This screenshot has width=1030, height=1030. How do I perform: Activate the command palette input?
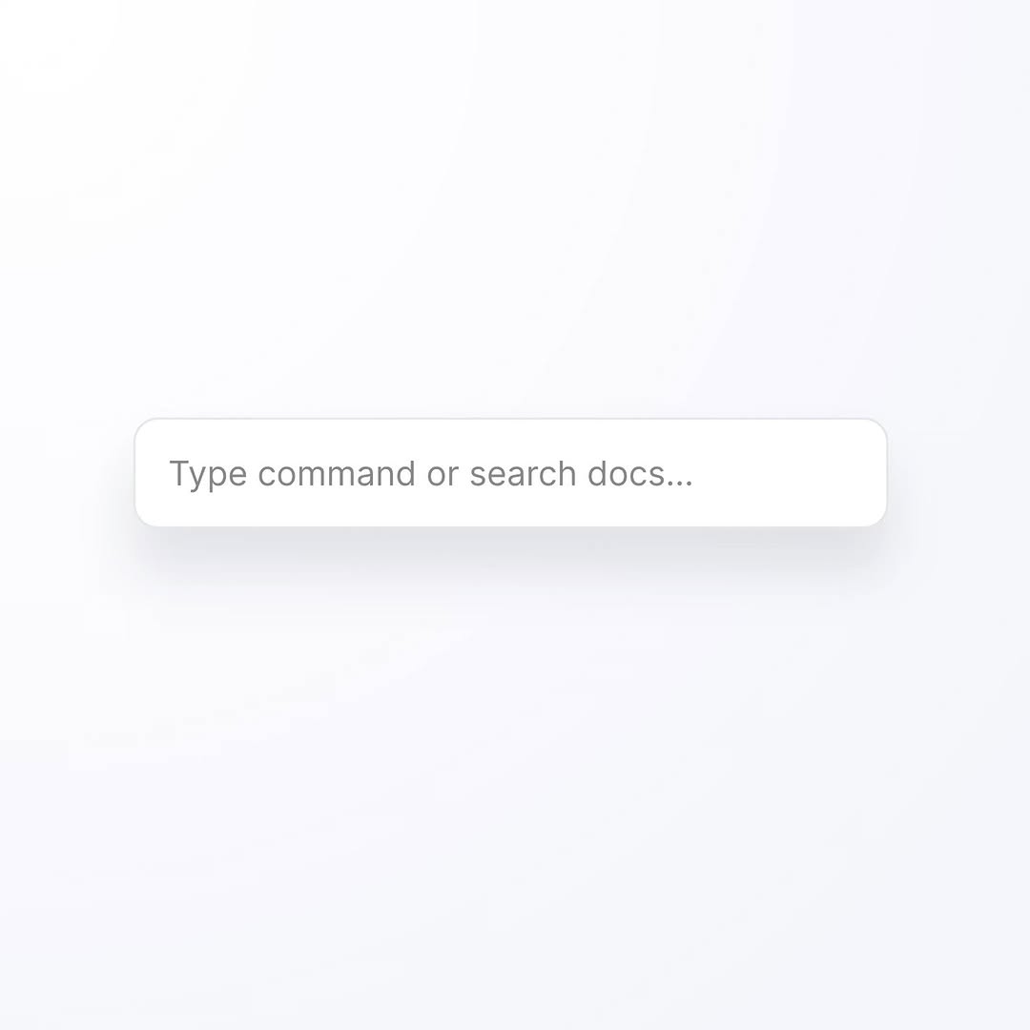(510, 472)
